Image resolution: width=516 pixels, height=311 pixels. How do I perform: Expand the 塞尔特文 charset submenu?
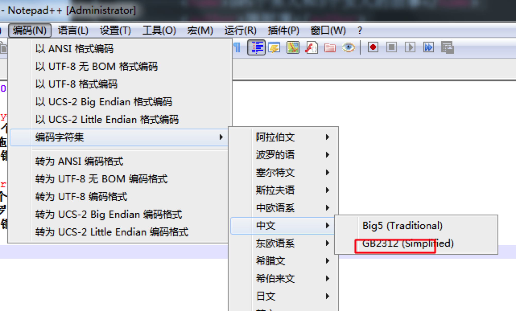(284, 173)
